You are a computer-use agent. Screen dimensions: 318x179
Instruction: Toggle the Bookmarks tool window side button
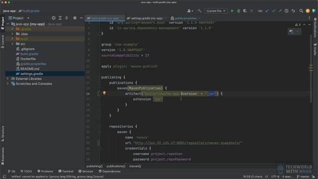click(x=2, y=156)
